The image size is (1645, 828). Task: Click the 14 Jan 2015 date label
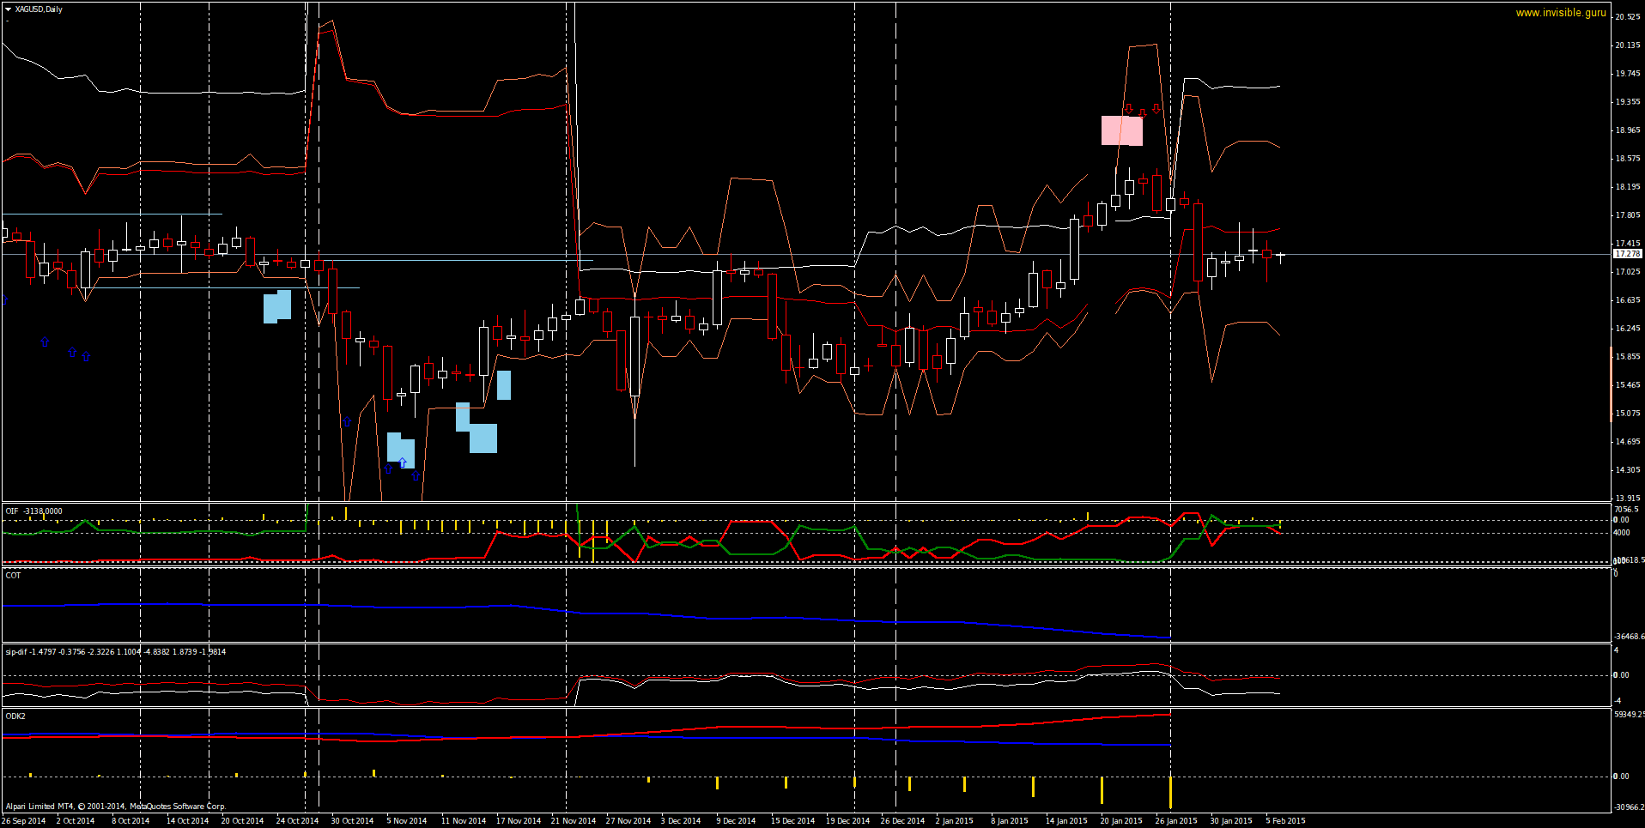[x=1066, y=821]
